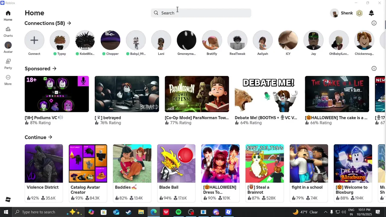Open the taskbar volume control
The height and width of the screenshot is (217, 386).
[344, 212]
